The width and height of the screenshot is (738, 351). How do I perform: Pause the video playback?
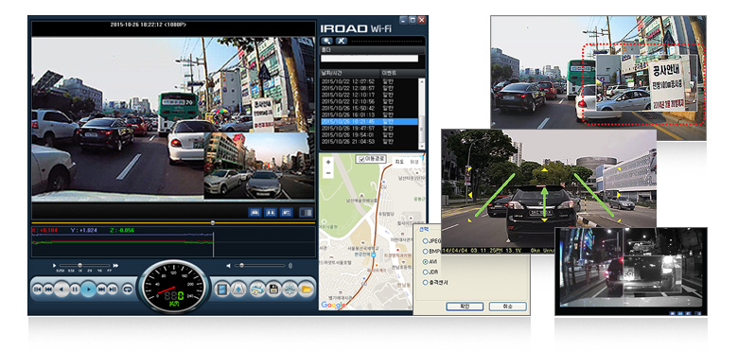[x=75, y=290]
